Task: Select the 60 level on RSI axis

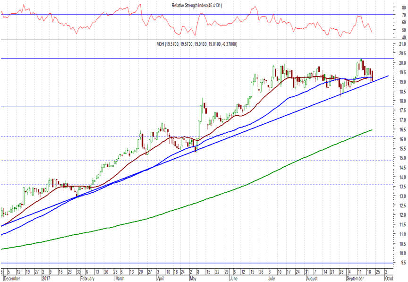Action: (404, 22)
